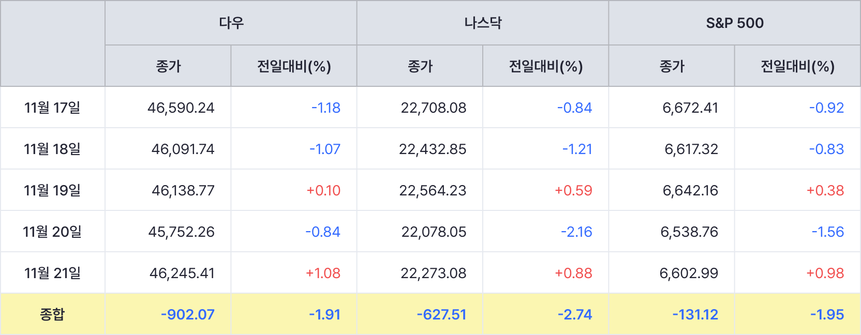
Task: Select the 11월 21일 row label
Action: click(52, 273)
